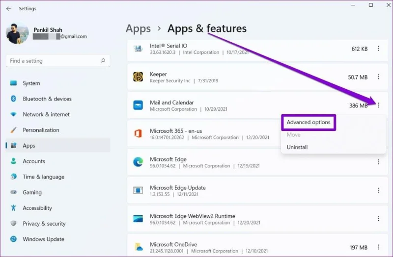Open the System settings page
Image resolution: width=393 pixels, height=257 pixels.
(58, 83)
